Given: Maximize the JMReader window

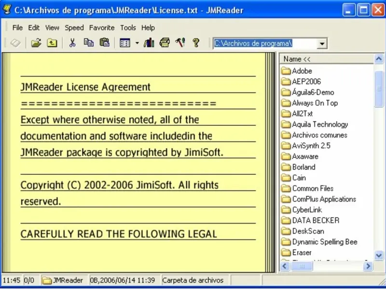Looking at the screenshot, I should point(364,10).
